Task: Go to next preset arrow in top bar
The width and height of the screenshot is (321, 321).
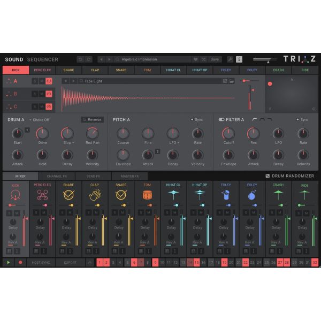Action: pyautogui.click(x=109, y=59)
